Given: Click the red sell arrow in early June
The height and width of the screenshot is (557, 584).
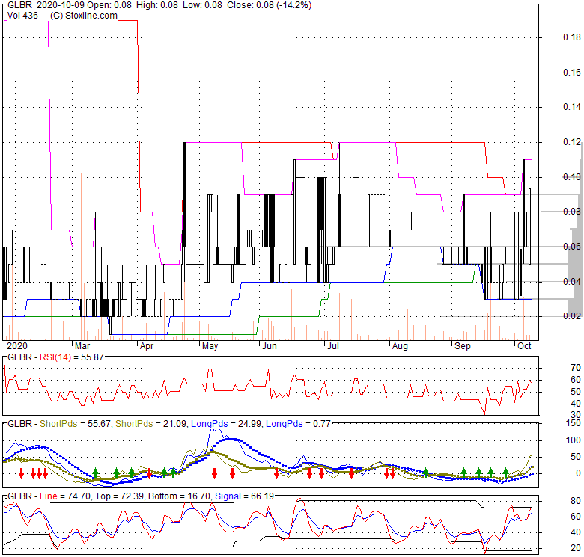Looking at the screenshot, I should (x=276, y=473).
